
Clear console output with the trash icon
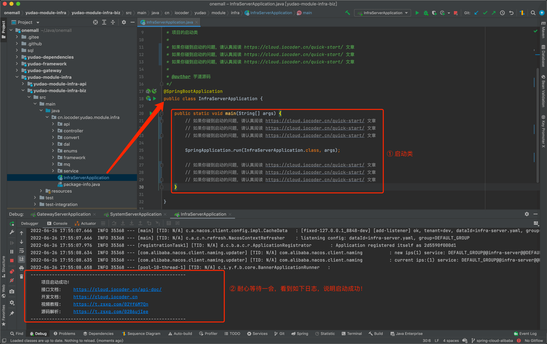[x=21, y=277]
